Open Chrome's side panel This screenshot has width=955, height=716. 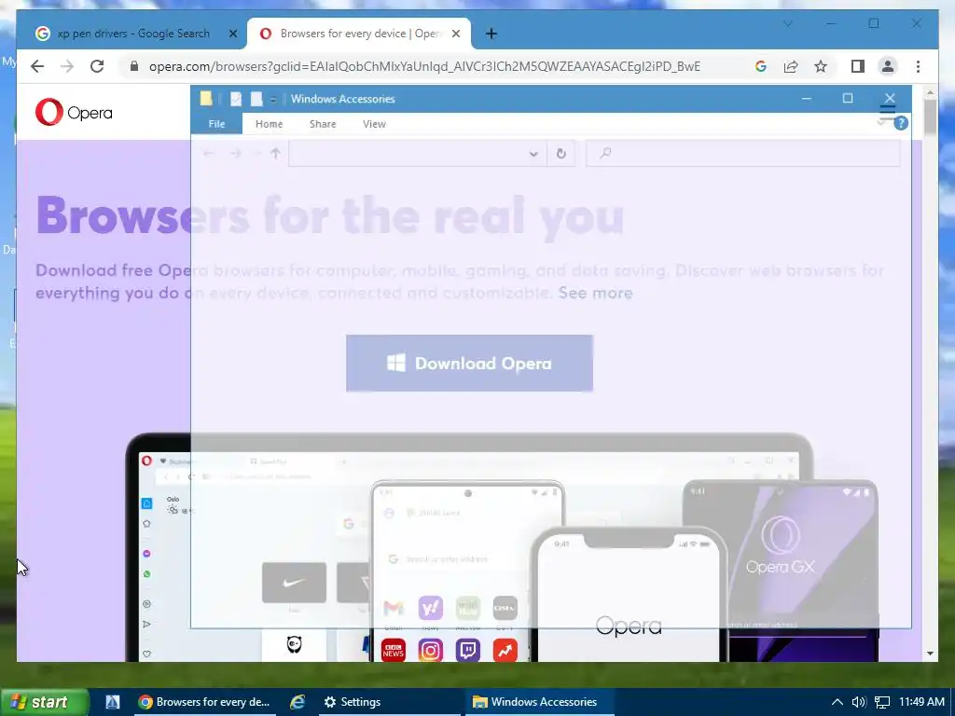click(x=858, y=66)
